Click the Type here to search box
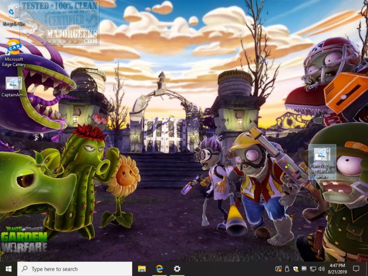Viewport: 368px width, 276px height. click(x=75, y=269)
